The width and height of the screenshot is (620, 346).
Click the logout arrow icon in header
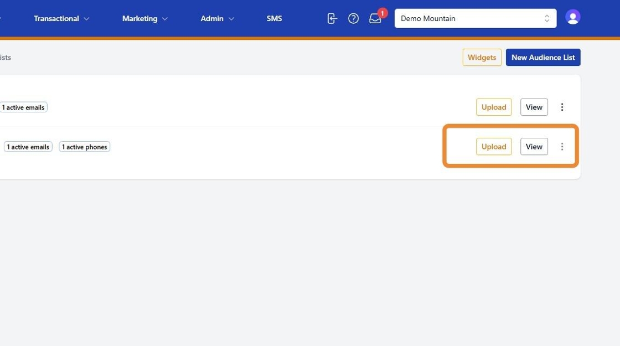click(x=332, y=18)
